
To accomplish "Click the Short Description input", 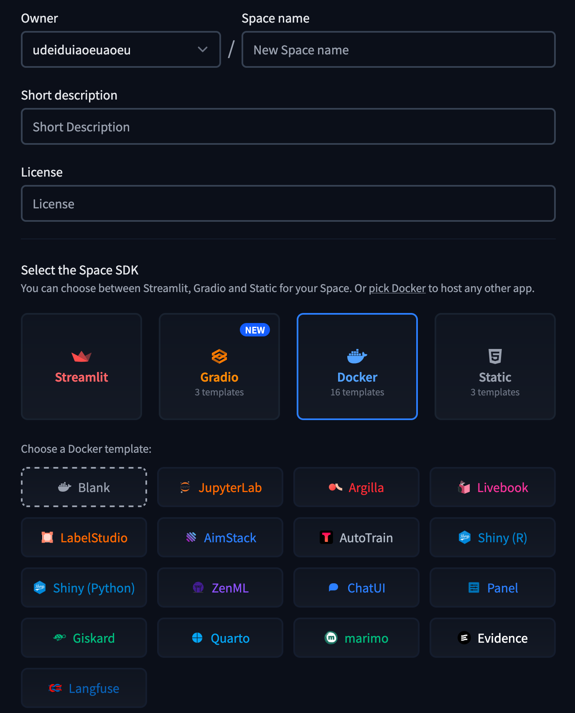I will coord(288,126).
